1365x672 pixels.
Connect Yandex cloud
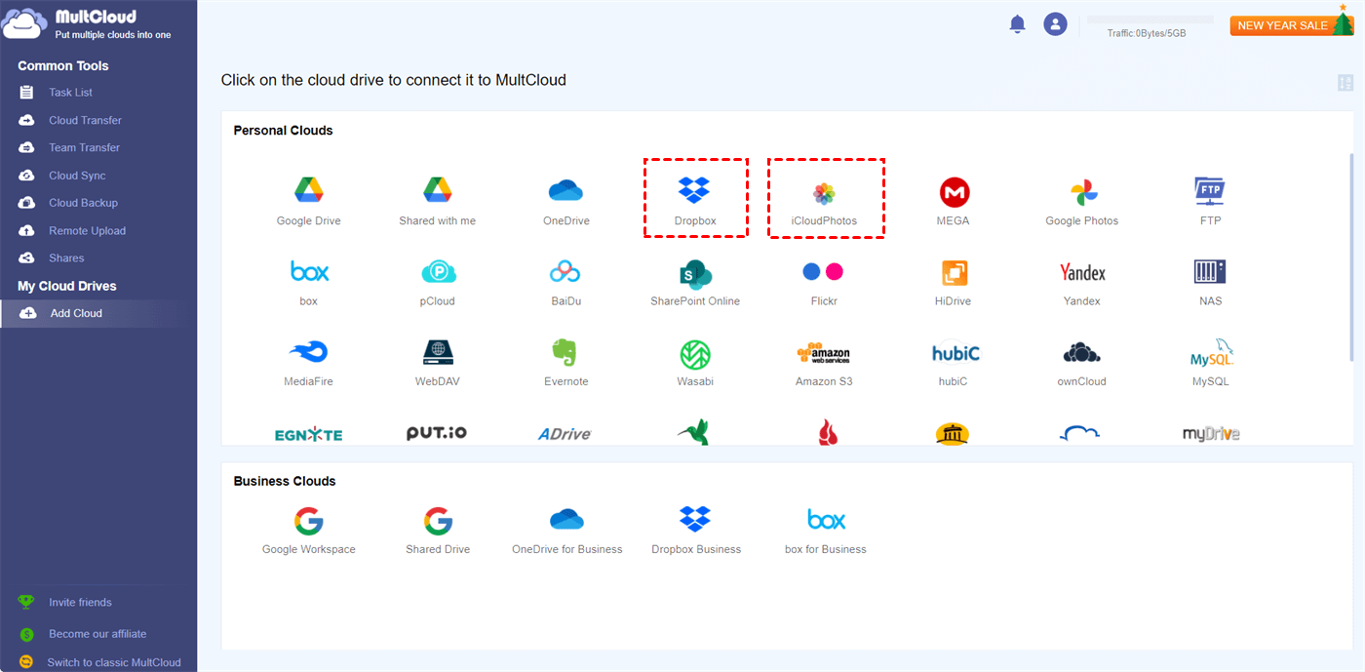[x=1082, y=283]
